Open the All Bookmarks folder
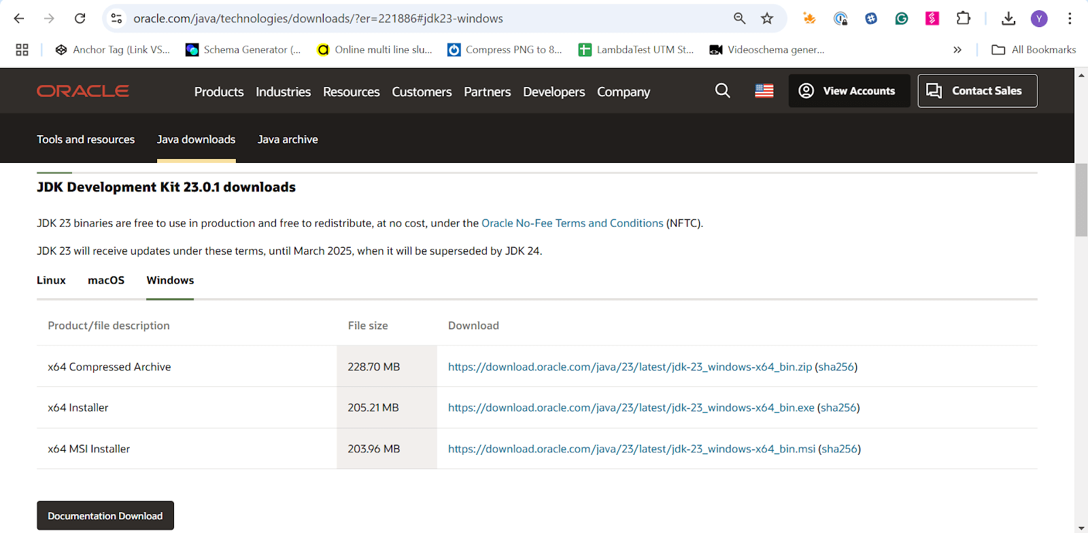This screenshot has width=1088, height=533. 1034,50
